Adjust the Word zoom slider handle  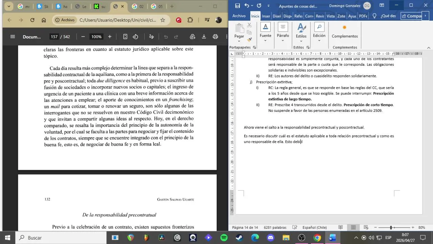pos(391,227)
